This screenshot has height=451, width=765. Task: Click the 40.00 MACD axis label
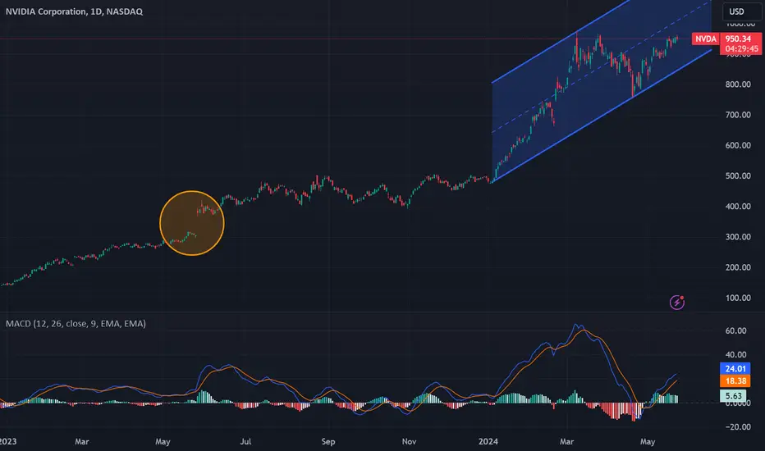pyautogui.click(x=735, y=354)
